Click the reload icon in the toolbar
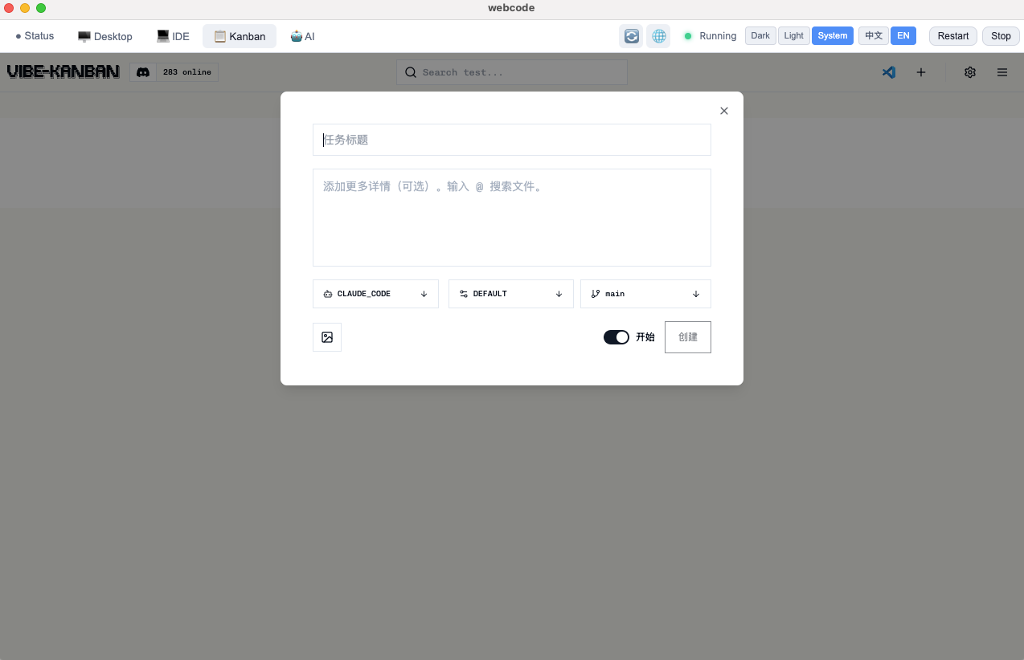Screen dimensions: 1024x660 tap(631, 35)
